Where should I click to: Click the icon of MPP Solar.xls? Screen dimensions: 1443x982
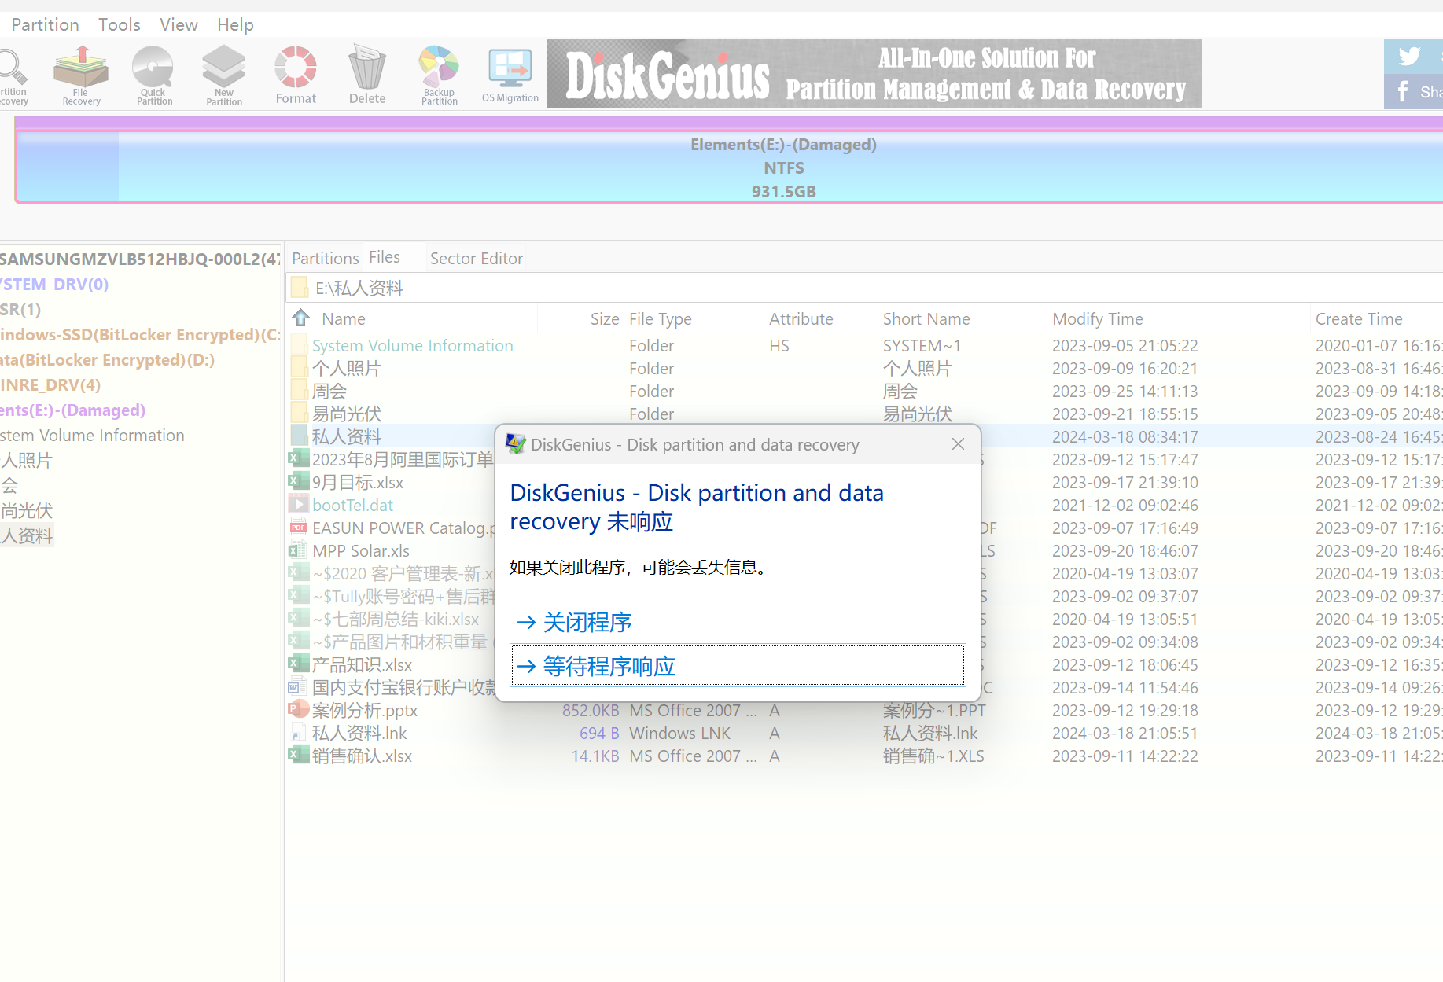point(298,550)
